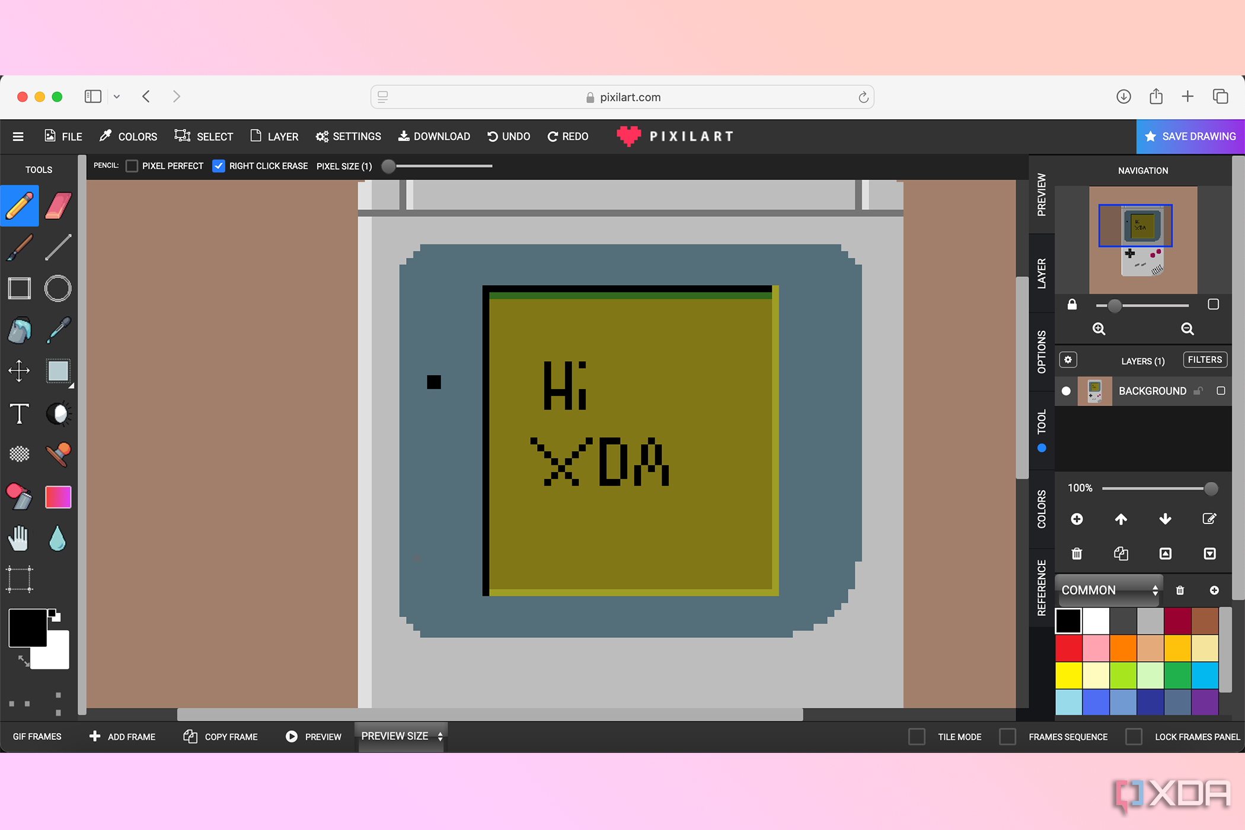Swap primary and secondary colors
This screenshot has height=830, width=1245.
tap(24, 661)
